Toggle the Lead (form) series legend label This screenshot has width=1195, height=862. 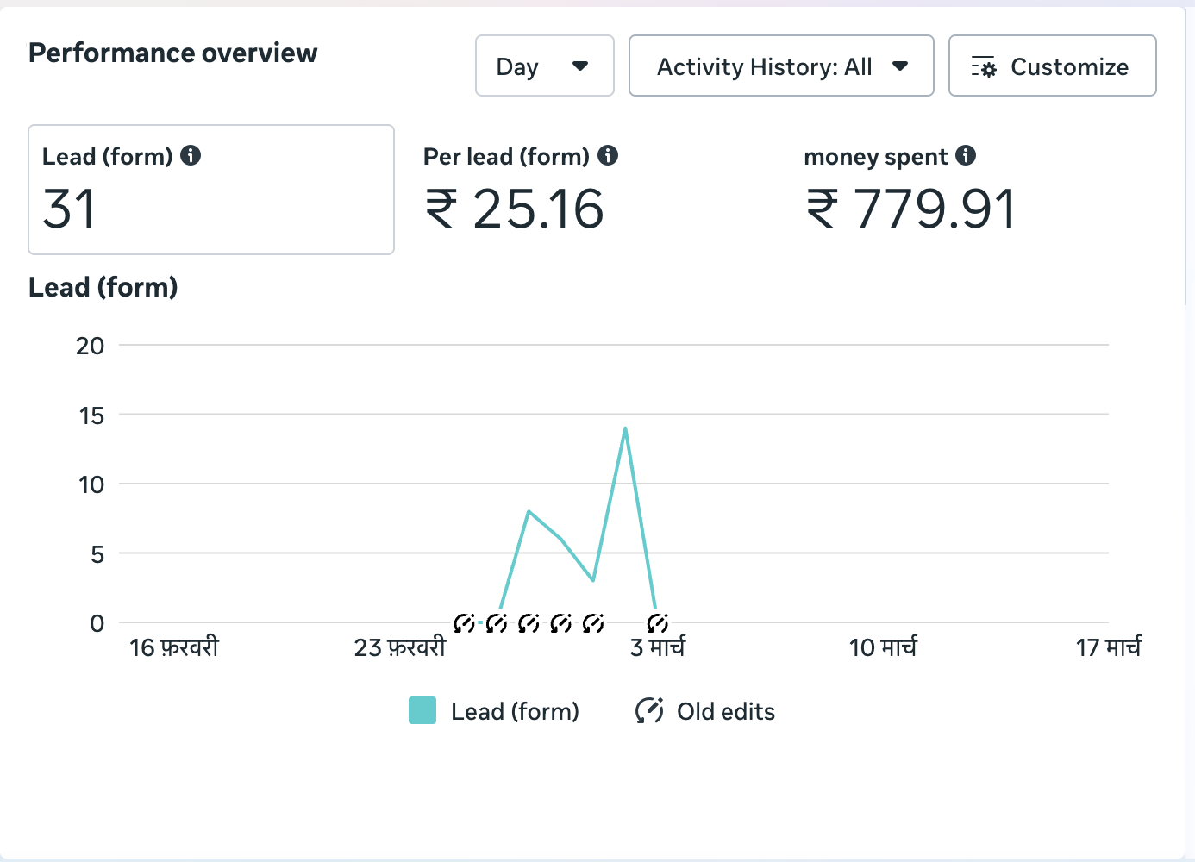(515, 711)
